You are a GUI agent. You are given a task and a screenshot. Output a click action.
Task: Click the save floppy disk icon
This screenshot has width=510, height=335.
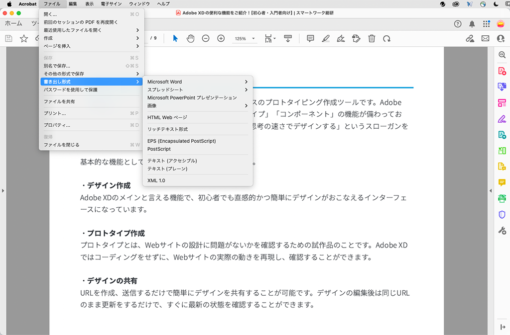[x=9, y=39]
